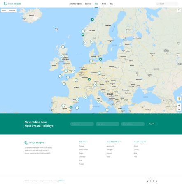Viewport: 182px width, 186px height.
Task: Zoom in on the map
Action: 179,106
